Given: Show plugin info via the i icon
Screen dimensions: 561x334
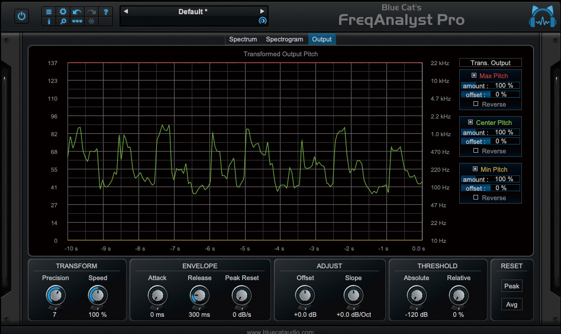Looking at the screenshot, I should pyautogui.click(x=49, y=21).
